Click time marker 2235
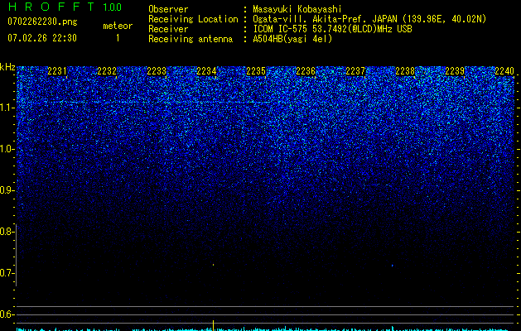521x331 pixels. (x=256, y=71)
